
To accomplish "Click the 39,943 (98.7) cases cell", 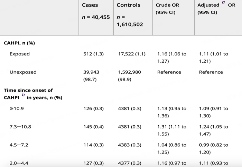I will (91, 76).
